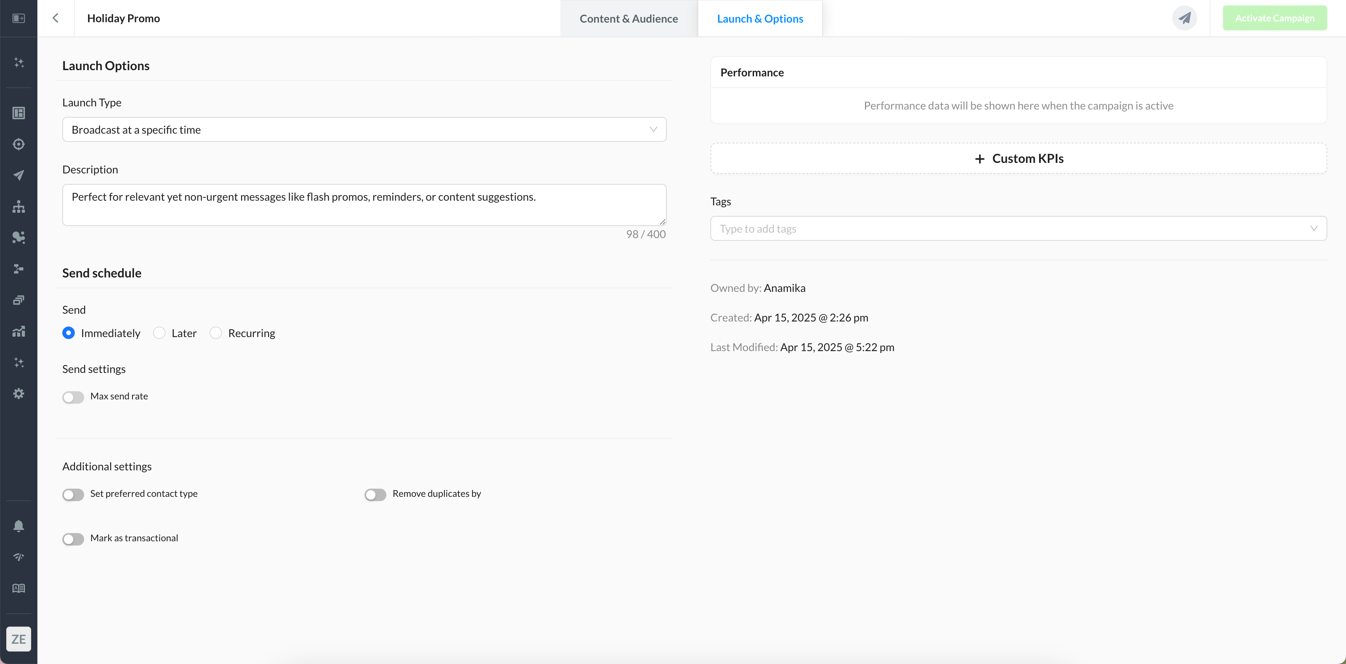Open the notifications bell icon
The width and height of the screenshot is (1346, 664).
[x=19, y=526]
